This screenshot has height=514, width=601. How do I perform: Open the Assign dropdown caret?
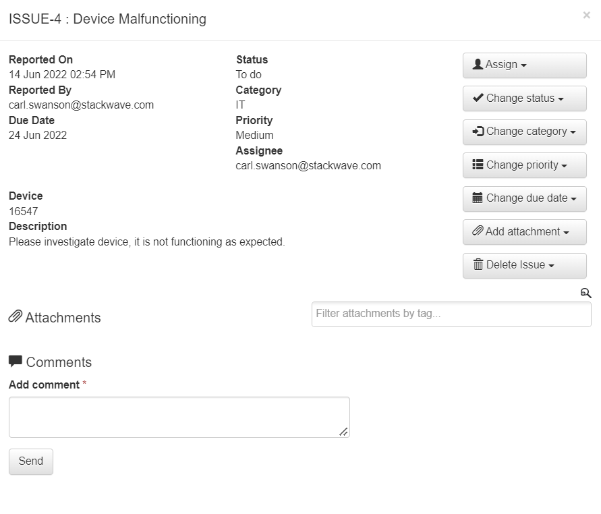pos(524,65)
